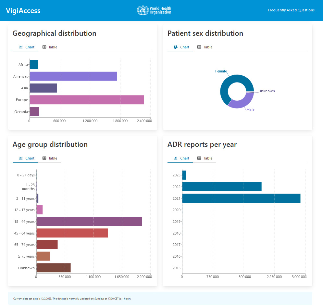Click the 65 - 74 years age bar
Image resolution: width=323 pixels, height=306 pixels.
47,245
